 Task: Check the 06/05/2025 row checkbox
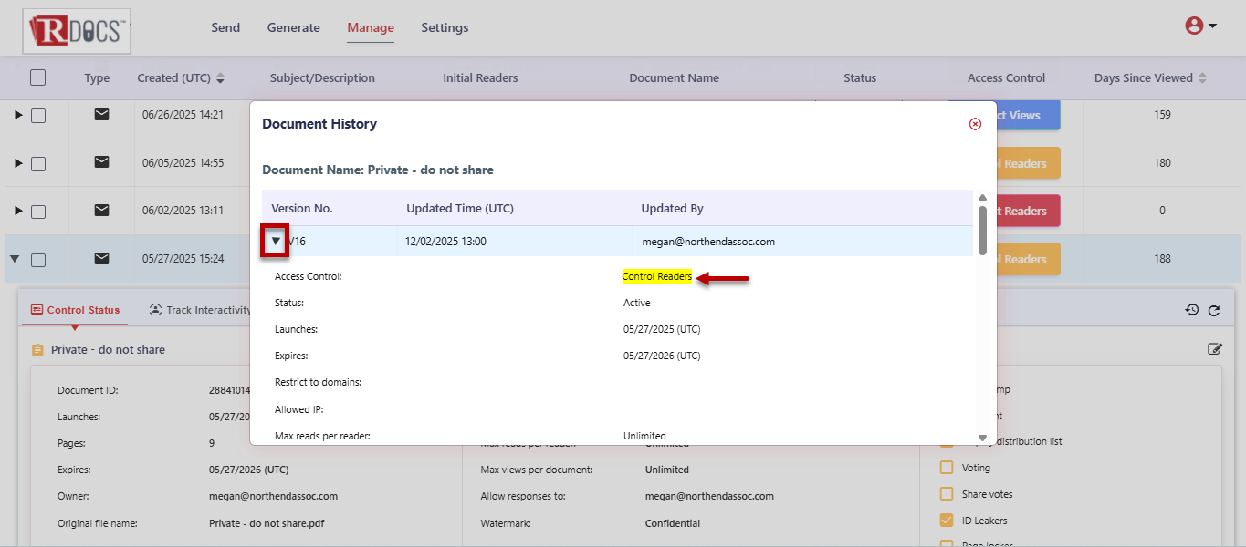[38, 163]
